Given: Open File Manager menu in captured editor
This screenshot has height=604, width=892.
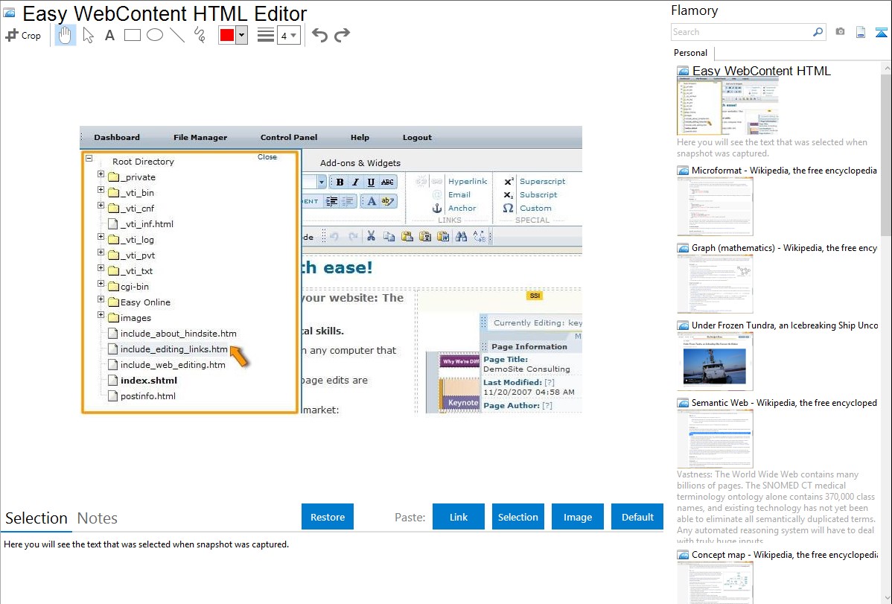Looking at the screenshot, I should click(200, 137).
